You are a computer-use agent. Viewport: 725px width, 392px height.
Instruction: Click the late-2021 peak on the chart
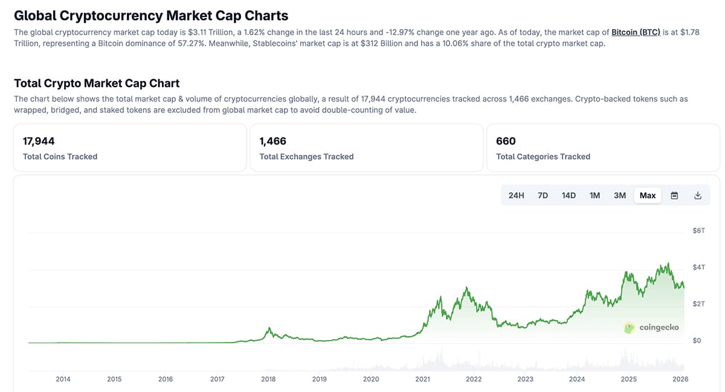[466, 289]
